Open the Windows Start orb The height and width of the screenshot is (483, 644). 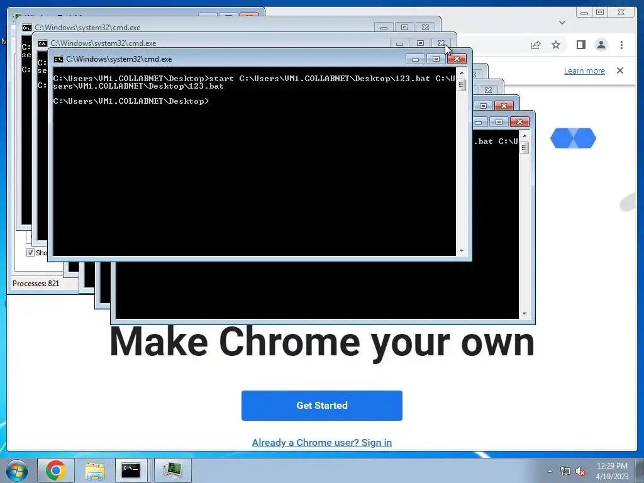coord(17,470)
